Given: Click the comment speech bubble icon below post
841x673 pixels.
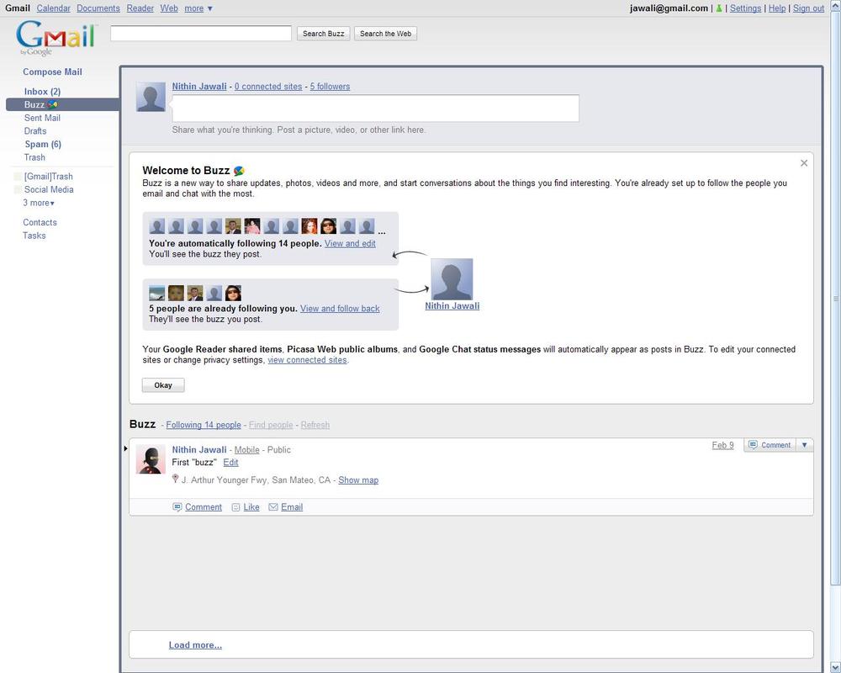Looking at the screenshot, I should click(x=177, y=507).
